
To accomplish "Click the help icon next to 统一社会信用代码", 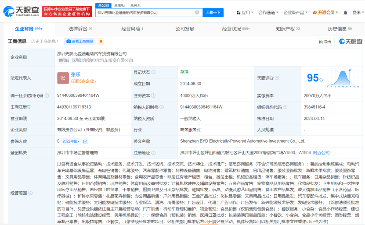I will pos(47,95).
